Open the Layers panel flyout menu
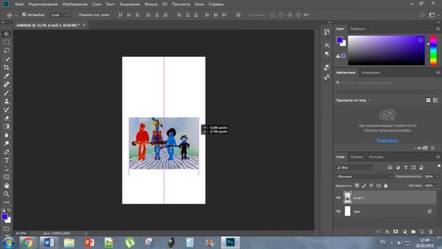This screenshot has width=442, height=249. tap(438, 157)
